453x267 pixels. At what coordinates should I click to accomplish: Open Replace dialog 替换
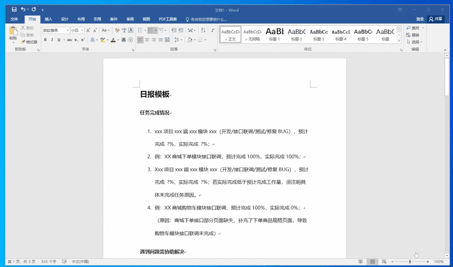pos(413,35)
